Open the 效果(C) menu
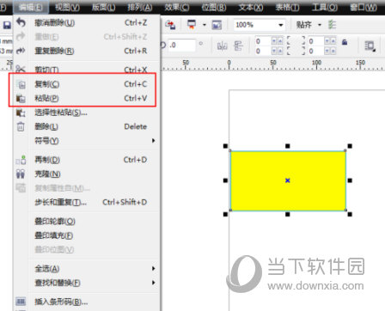The width and height of the screenshot is (385, 311). pyautogui.click(x=177, y=7)
